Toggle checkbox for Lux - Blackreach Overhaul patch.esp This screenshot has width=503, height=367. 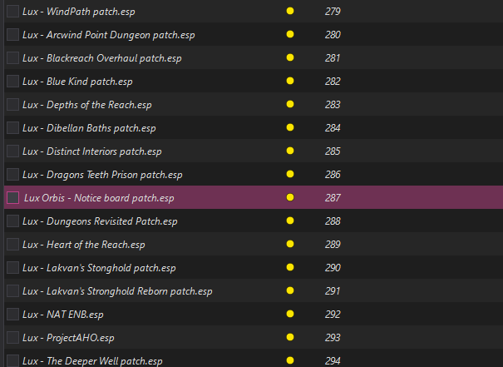point(12,57)
